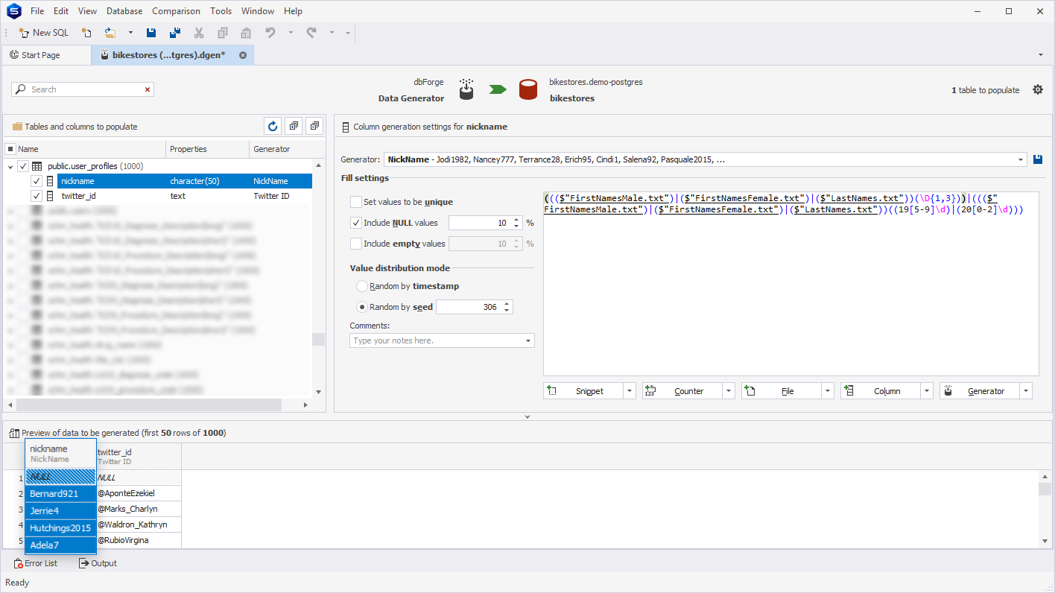
Task: Close the bikestores dgen tab
Action: (x=243, y=55)
